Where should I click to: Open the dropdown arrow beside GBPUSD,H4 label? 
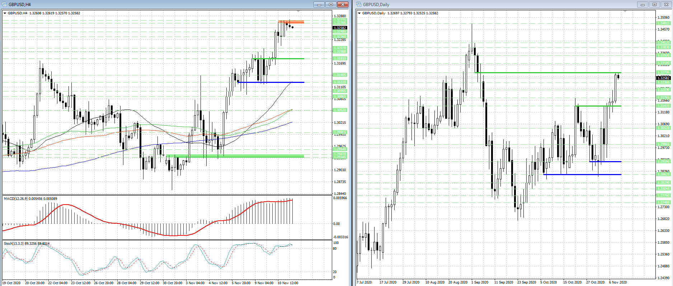[x=5, y=13]
